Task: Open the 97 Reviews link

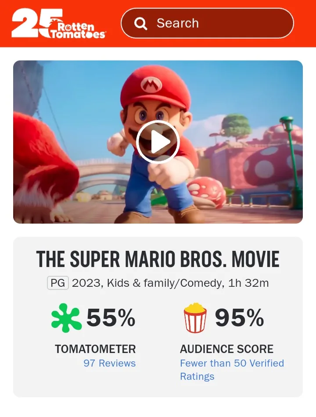Action: [x=109, y=363]
